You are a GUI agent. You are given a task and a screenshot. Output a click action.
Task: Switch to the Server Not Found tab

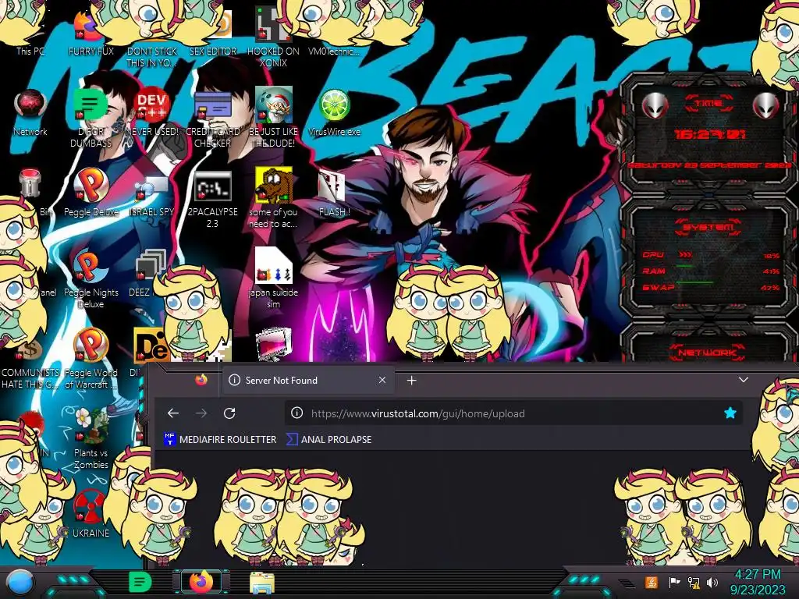click(x=307, y=380)
